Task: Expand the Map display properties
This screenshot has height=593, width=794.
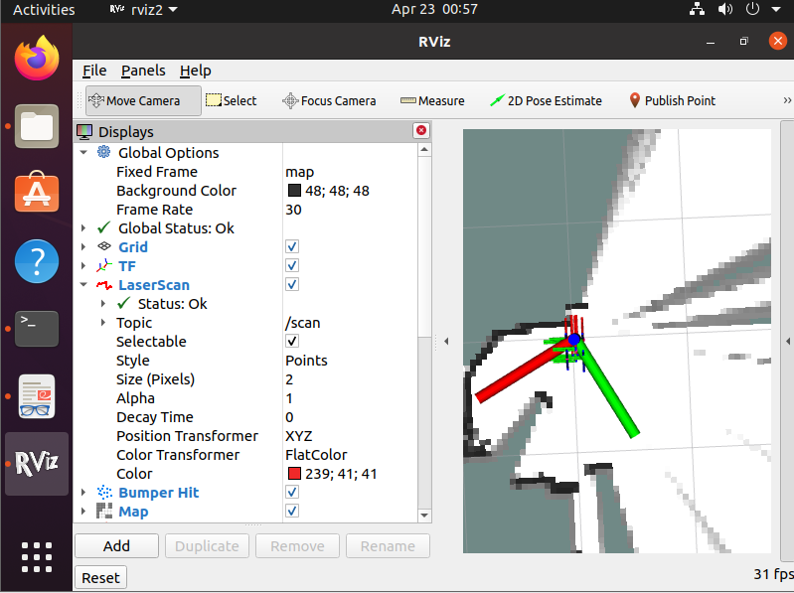Action: pyautogui.click(x=83, y=511)
